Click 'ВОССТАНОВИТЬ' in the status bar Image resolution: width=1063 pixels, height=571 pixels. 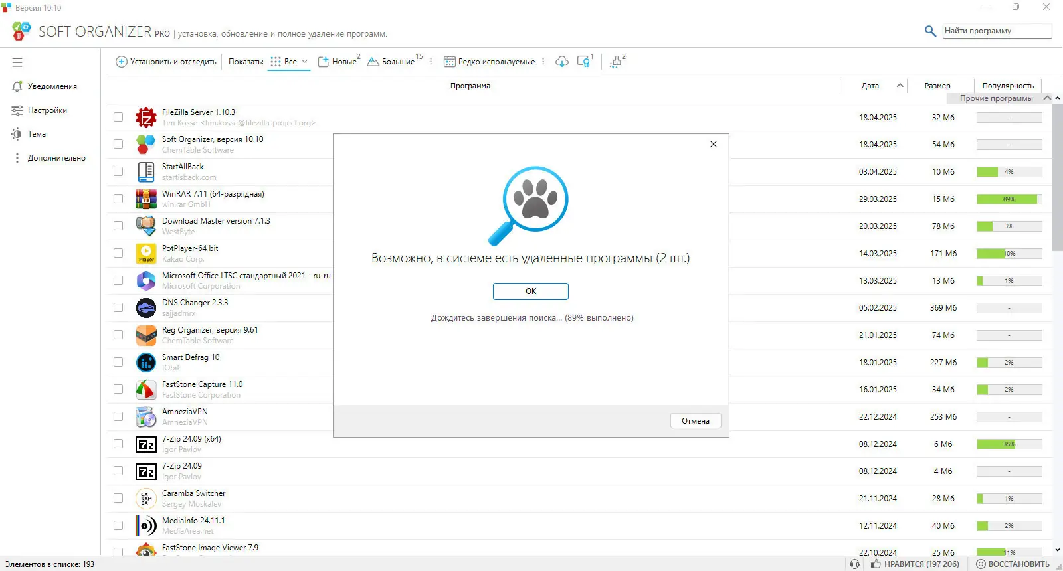click(x=1013, y=564)
